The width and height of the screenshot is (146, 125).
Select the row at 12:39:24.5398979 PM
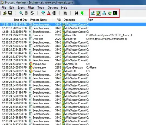tap(73, 60)
